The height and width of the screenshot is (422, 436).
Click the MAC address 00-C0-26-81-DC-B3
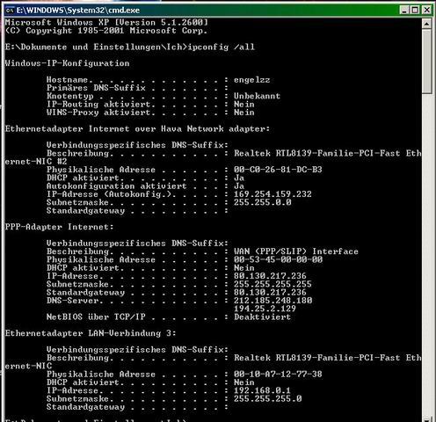click(278, 170)
